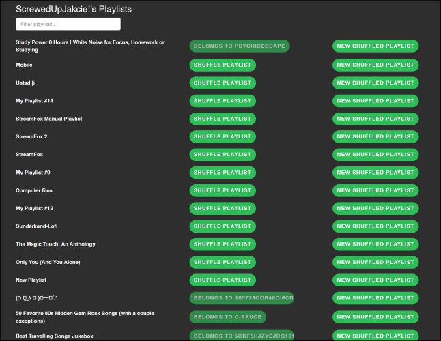Select Only You (And You Alone) name
The height and width of the screenshot is (341, 441).
48,262
